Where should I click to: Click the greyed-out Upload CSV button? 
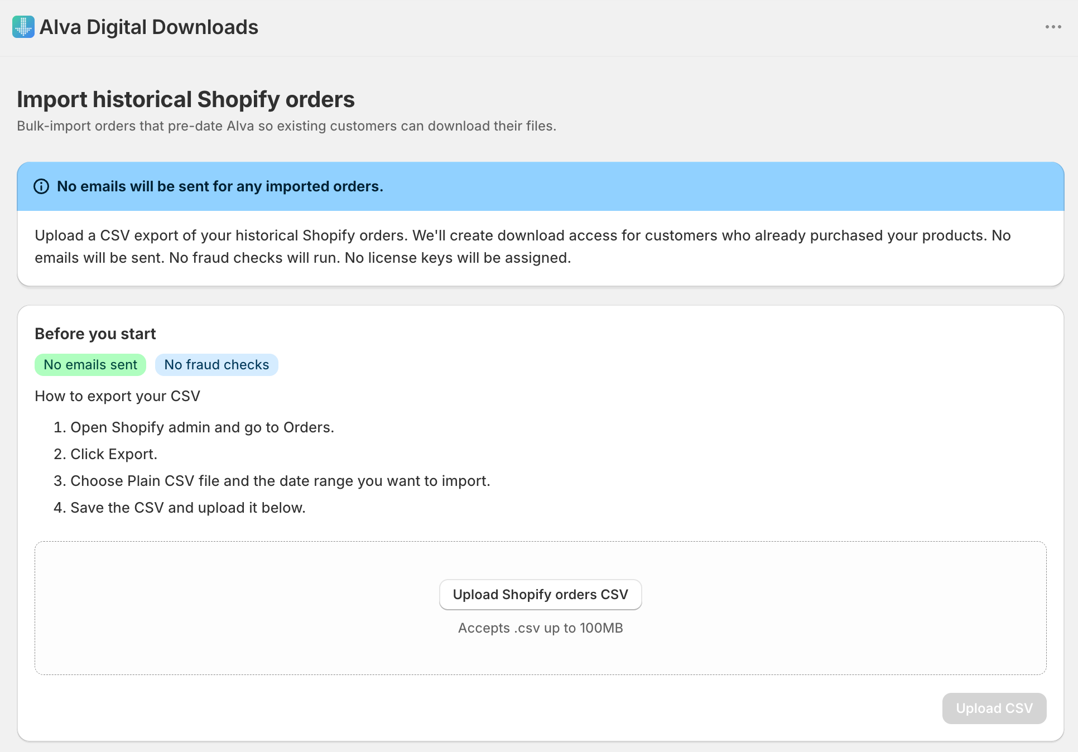(x=994, y=708)
